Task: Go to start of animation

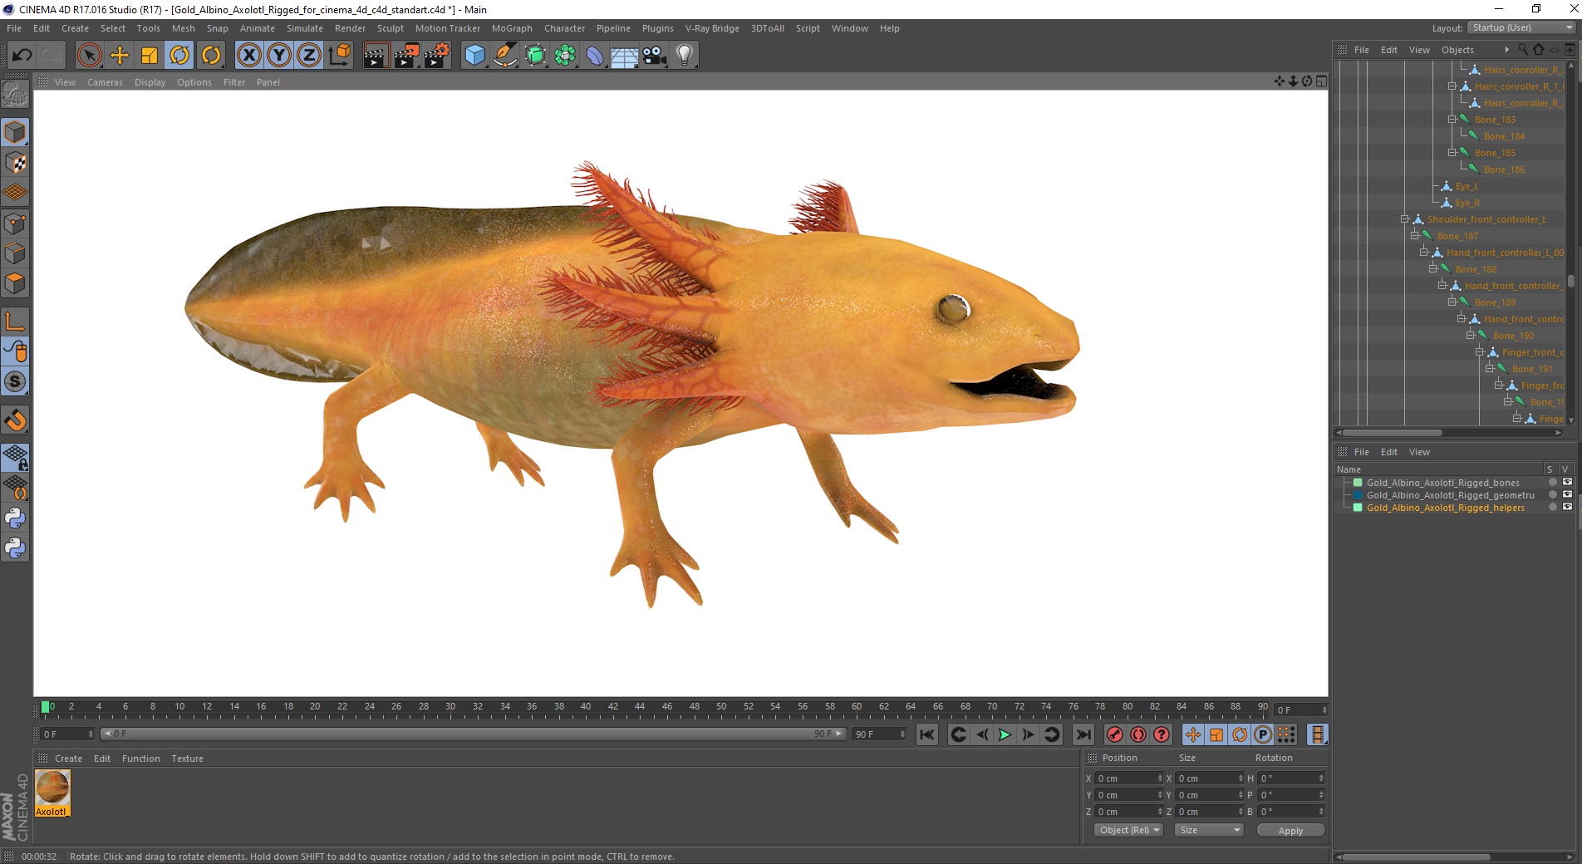Action: tap(927, 734)
